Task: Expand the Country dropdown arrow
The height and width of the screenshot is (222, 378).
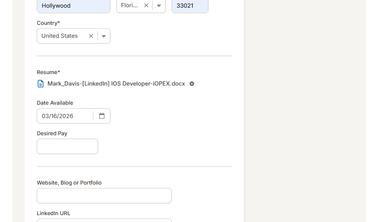Action: (x=104, y=36)
